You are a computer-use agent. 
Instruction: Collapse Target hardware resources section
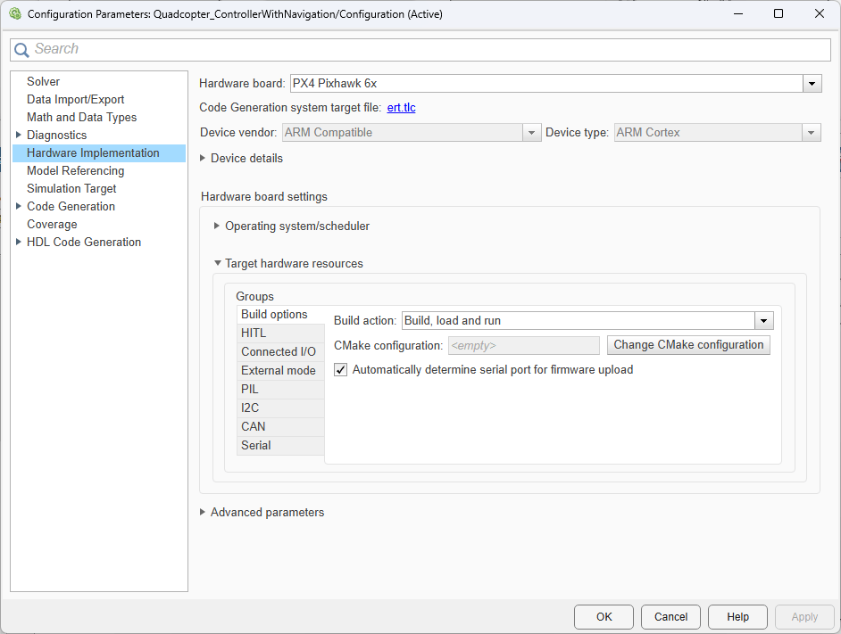217,263
